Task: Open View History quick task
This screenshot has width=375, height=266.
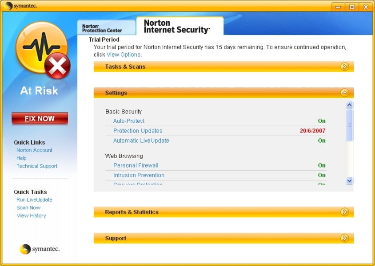Action: click(32, 215)
